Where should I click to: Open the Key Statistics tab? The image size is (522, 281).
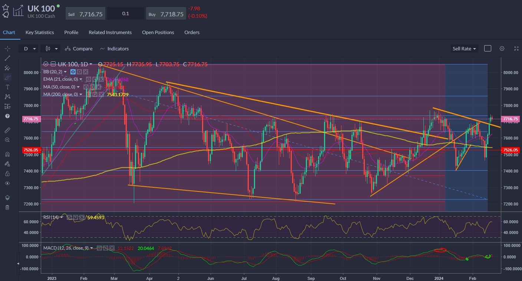point(40,32)
